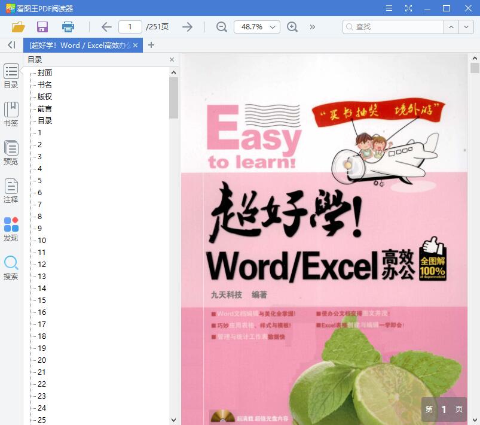Click the 查找 search box
This screenshot has height=425, width=480.
coord(393,27)
